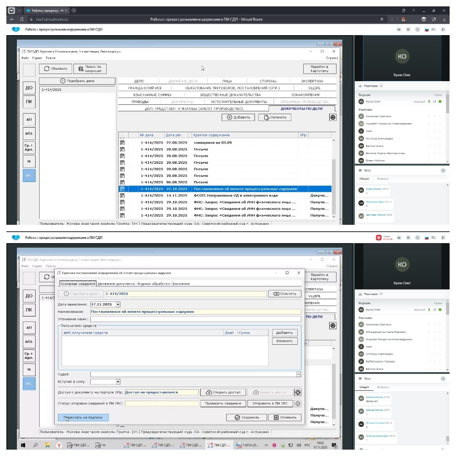Click Изменить pencil button above documents list
Screen dimensions: 456x456
point(275,117)
